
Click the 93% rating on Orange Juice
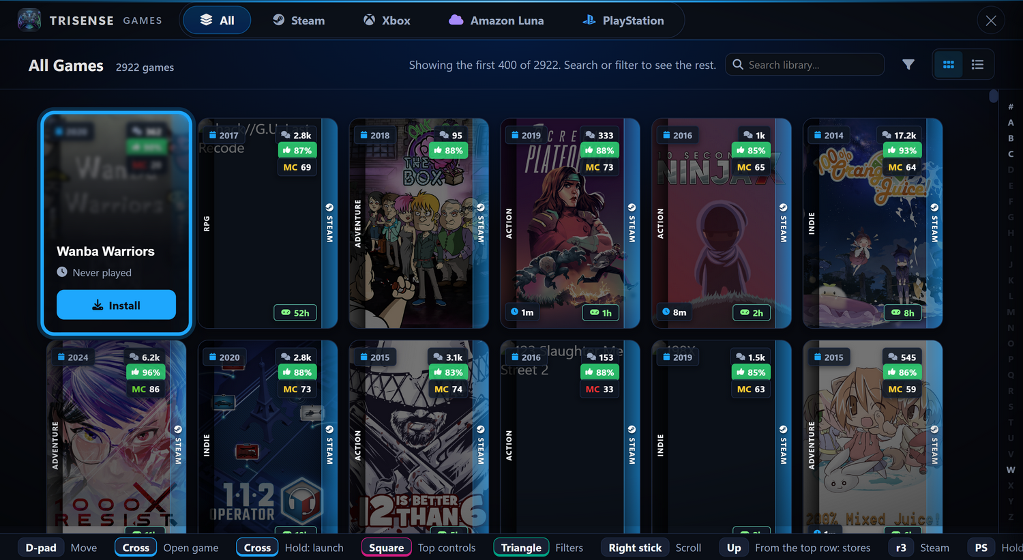coord(902,150)
